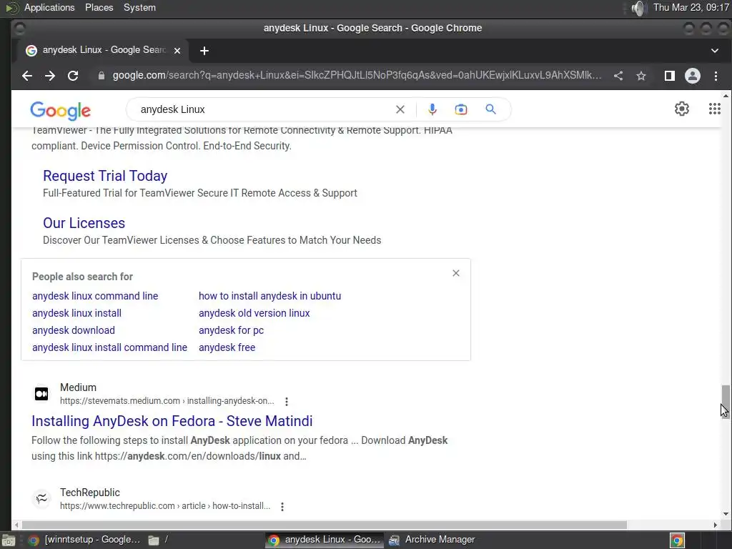Search for anydesk download
The width and height of the screenshot is (732, 549).
tap(74, 330)
